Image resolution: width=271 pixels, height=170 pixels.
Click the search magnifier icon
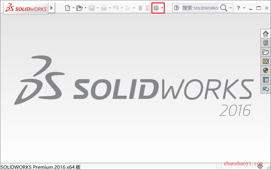pyautogui.click(x=224, y=8)
